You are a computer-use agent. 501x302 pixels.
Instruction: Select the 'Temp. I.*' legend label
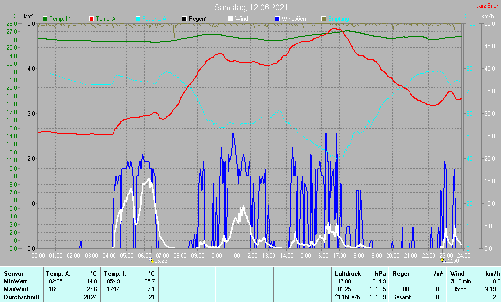pos(60,19)
